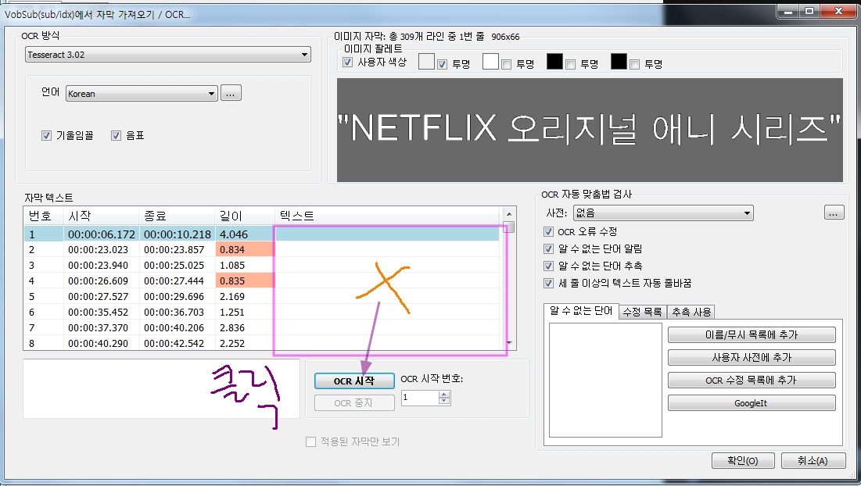Click the 취소(A) button
The width and height of the screenshot is (861, 486).
813,461
